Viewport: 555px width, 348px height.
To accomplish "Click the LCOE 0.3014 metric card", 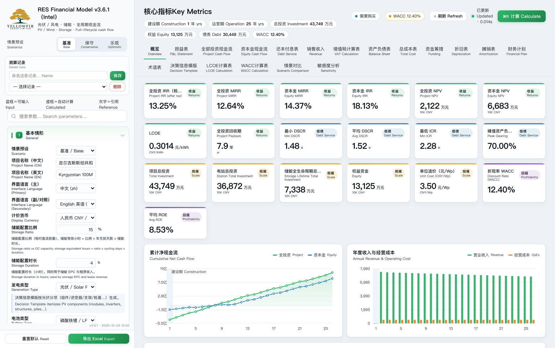I will point(175,141).
